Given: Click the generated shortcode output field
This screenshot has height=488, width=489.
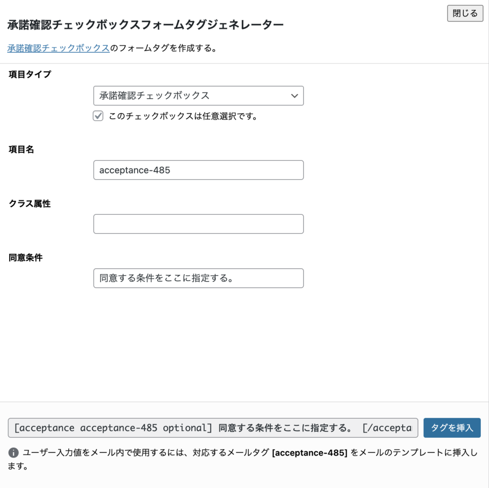Looking at the screenshot, I should pos(213,428).
